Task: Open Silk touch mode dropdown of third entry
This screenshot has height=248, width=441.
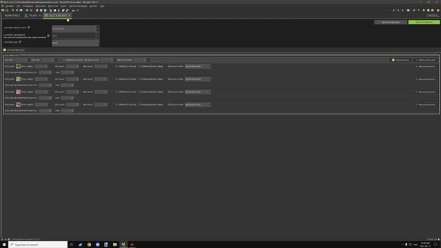Action: point(198,92)
